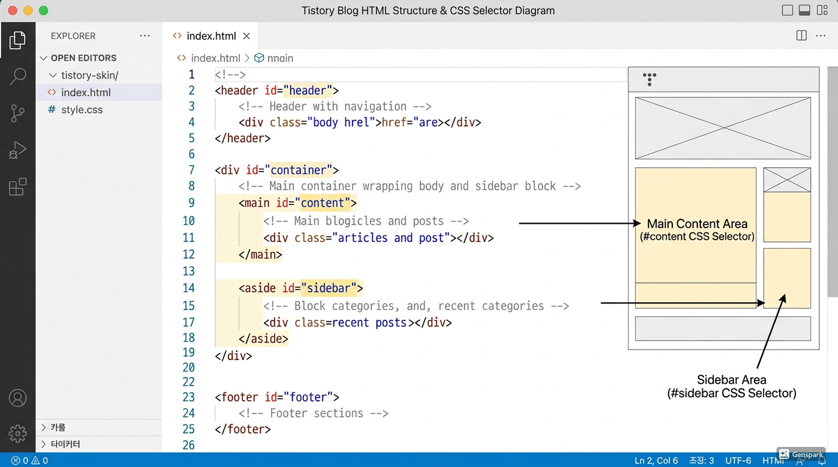Click line number 7 in the gutter

pyautogui.click(x=191, y=170)
